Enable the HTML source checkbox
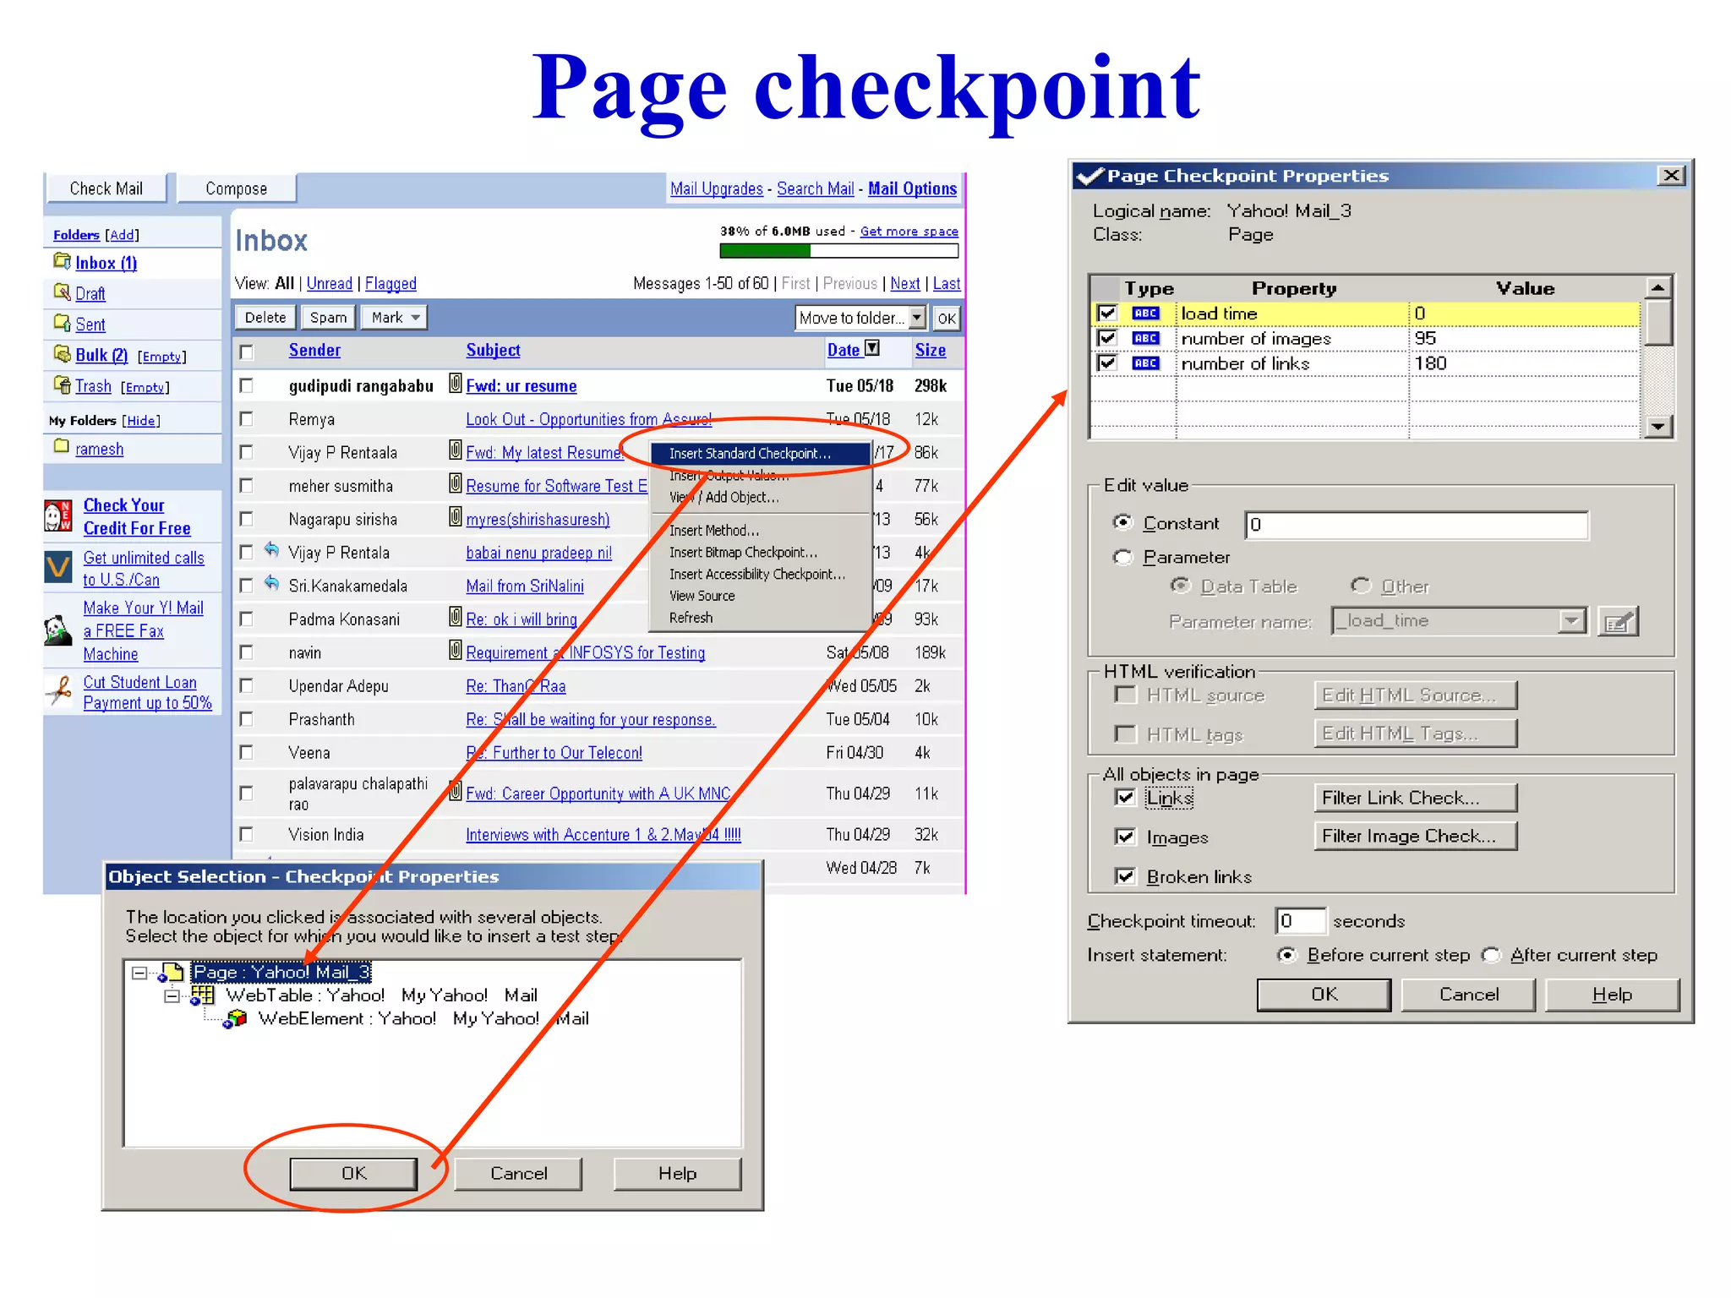 [1125, 695]
